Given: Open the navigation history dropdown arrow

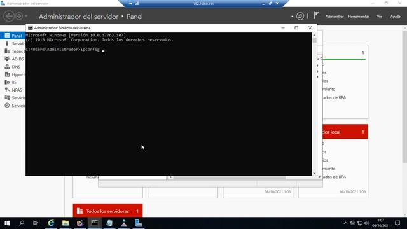Looking at the screenshot, I should (26, 17).
